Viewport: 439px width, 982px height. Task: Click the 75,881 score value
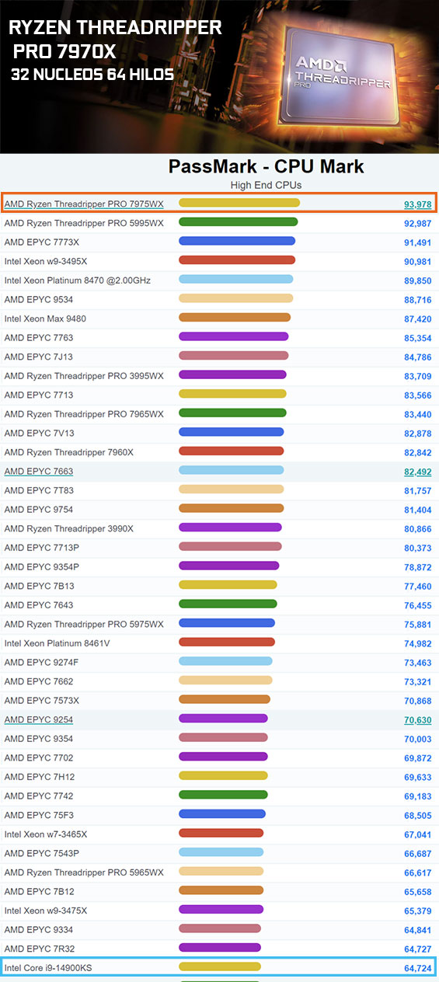(x=417, y=625)
